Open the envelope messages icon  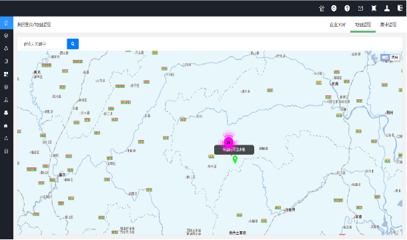tap(360, 8)
